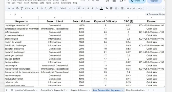The width and height of the screenshot is (172, 92).
Task: Click Summarize this data button
Action: coord(156,14)
